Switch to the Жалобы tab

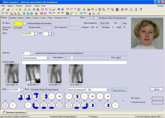pyautogui.click(x=13, y=18)
